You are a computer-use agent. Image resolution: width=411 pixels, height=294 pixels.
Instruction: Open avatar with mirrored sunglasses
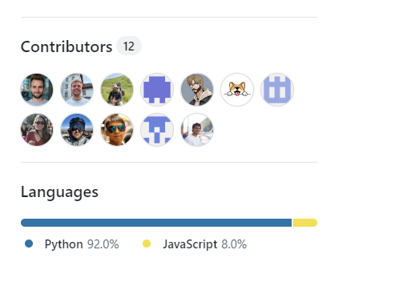[x=117, y=130]
